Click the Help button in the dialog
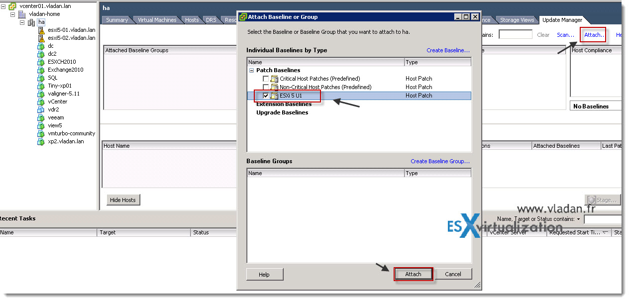The width and height of the screenshot is (629, 301). 264,274
